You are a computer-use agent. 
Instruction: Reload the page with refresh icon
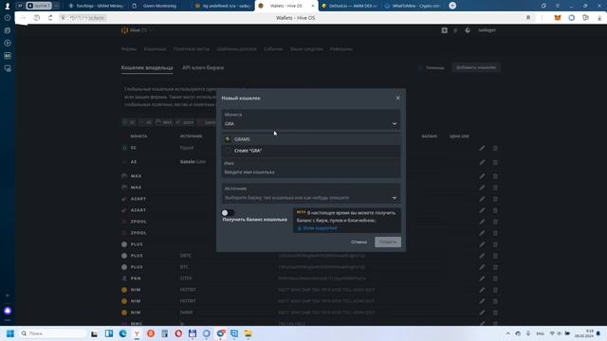pos(50,18)
